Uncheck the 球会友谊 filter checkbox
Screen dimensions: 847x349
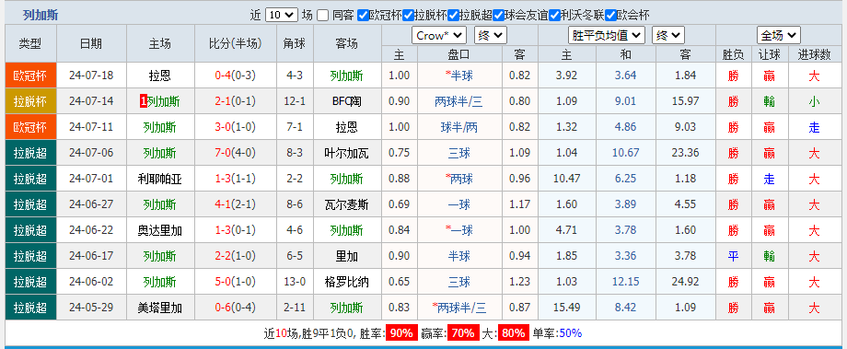[499, 15]
